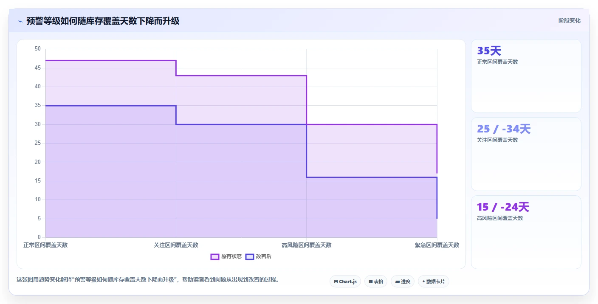Click the icon inside the 表格 tag
The height and width of the screenshot is (304, 598).
click(371, 281)
